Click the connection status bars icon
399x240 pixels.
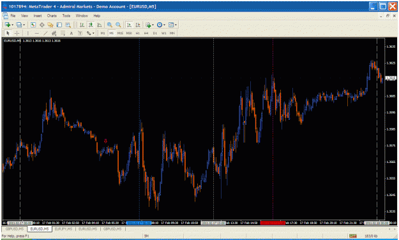[x=352, y=236]
